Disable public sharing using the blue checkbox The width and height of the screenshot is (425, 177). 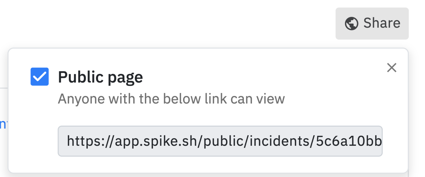[x=40, y=77]
